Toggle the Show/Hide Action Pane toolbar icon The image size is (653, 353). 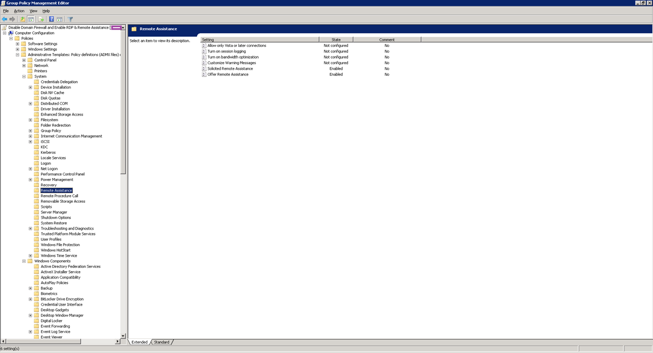59,19
